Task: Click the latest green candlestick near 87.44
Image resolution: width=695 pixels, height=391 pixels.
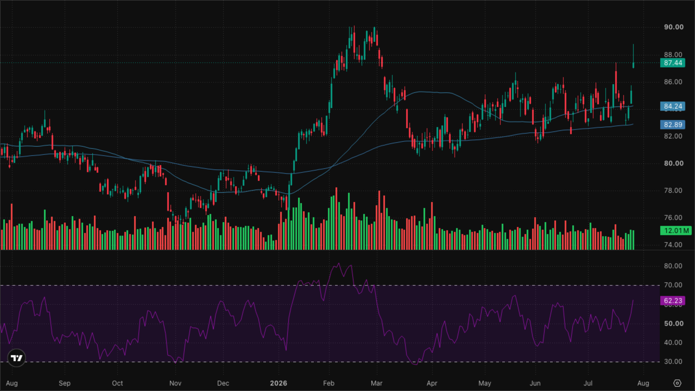Action: point(633,65)
